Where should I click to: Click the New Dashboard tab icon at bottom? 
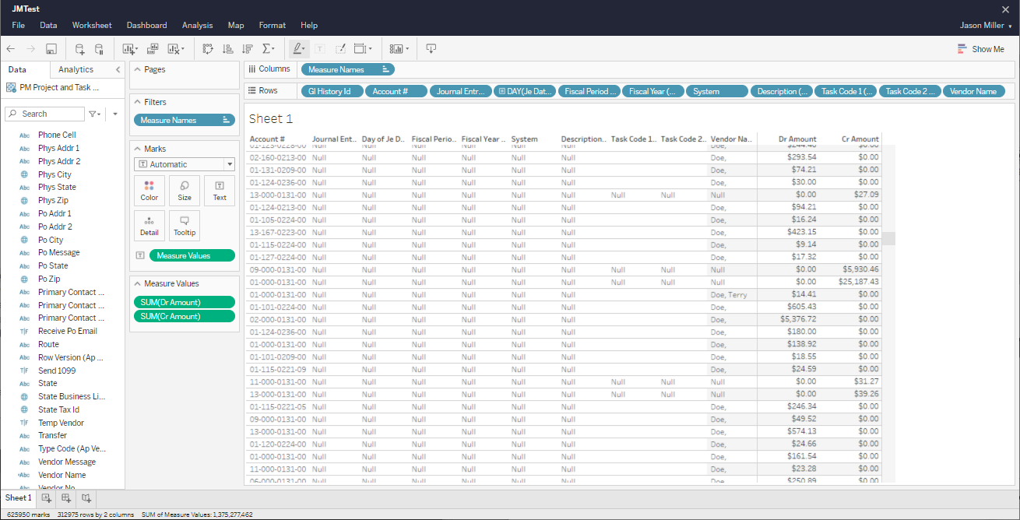(66, 497)
